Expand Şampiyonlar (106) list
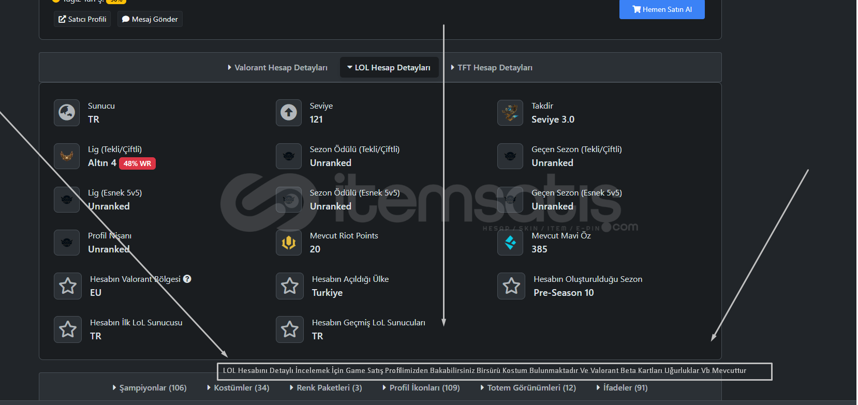858x405 pixels. click(x=150, y=387)
